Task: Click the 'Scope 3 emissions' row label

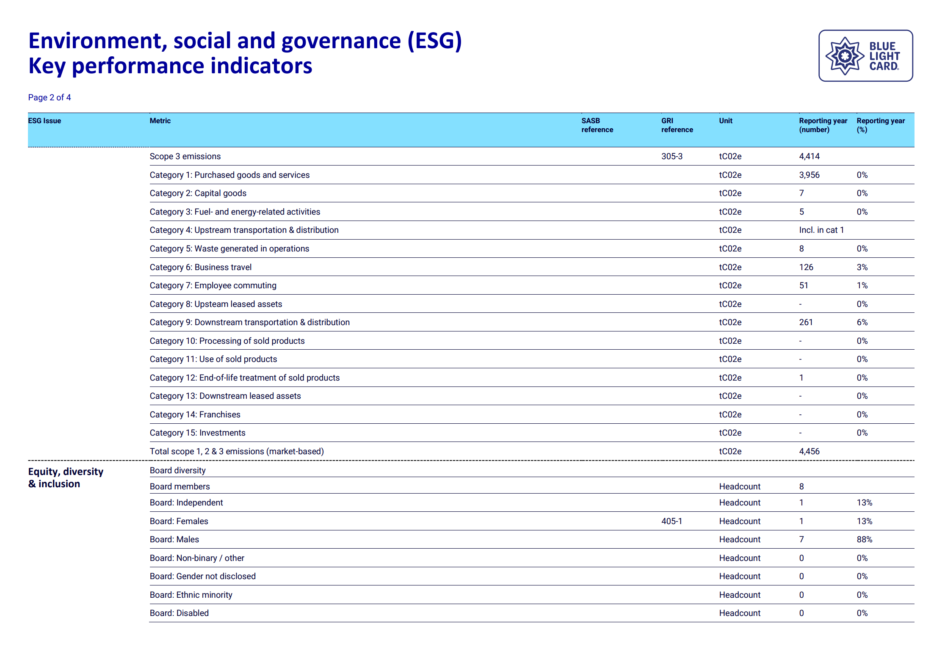Action: coord(185,156)
